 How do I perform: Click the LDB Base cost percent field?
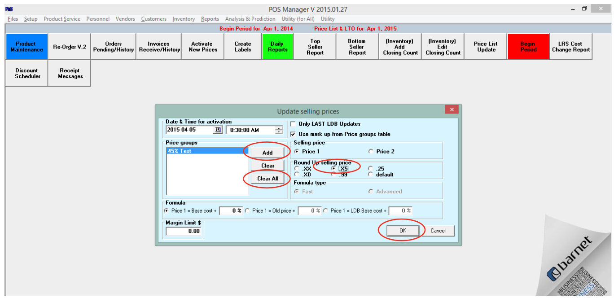pos(400,210)
